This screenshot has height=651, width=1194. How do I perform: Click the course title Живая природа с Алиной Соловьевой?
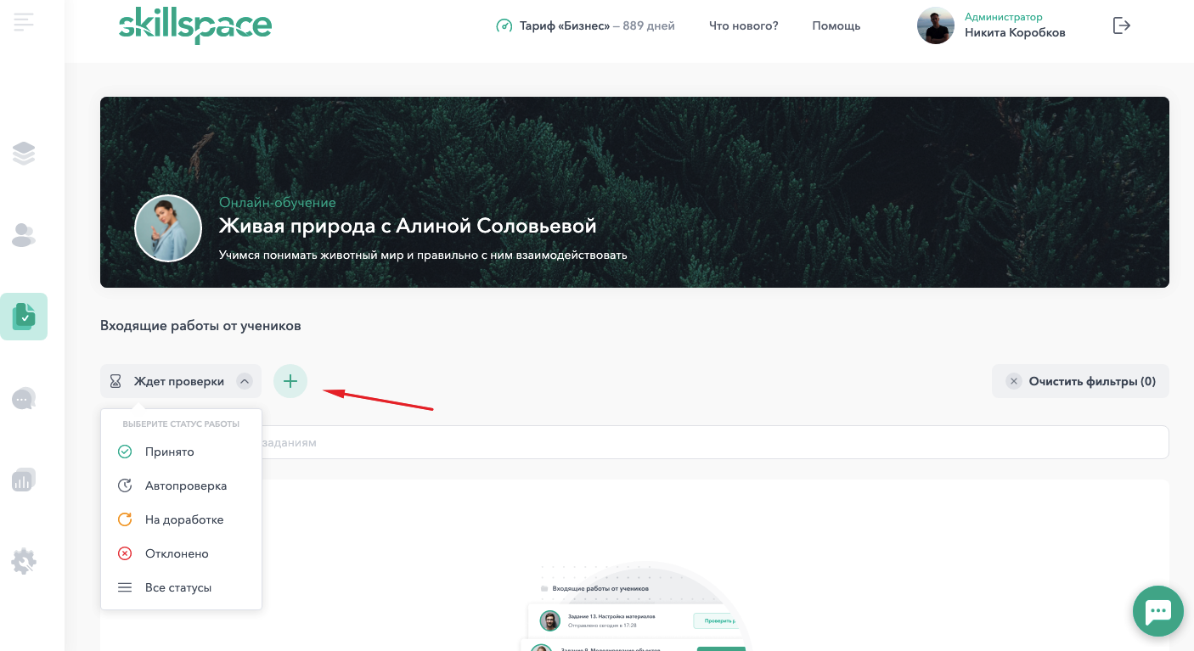[x=408, y=226]
